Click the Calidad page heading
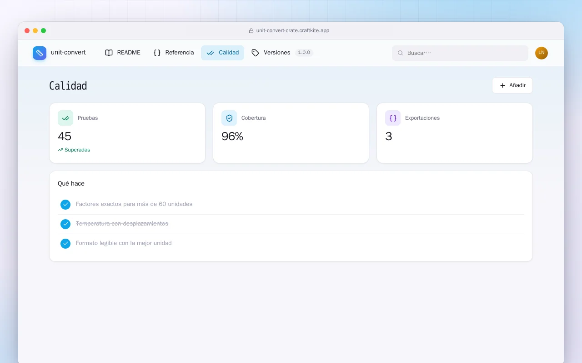This screenshot has height=363, width=582. (x=68, y=86)
